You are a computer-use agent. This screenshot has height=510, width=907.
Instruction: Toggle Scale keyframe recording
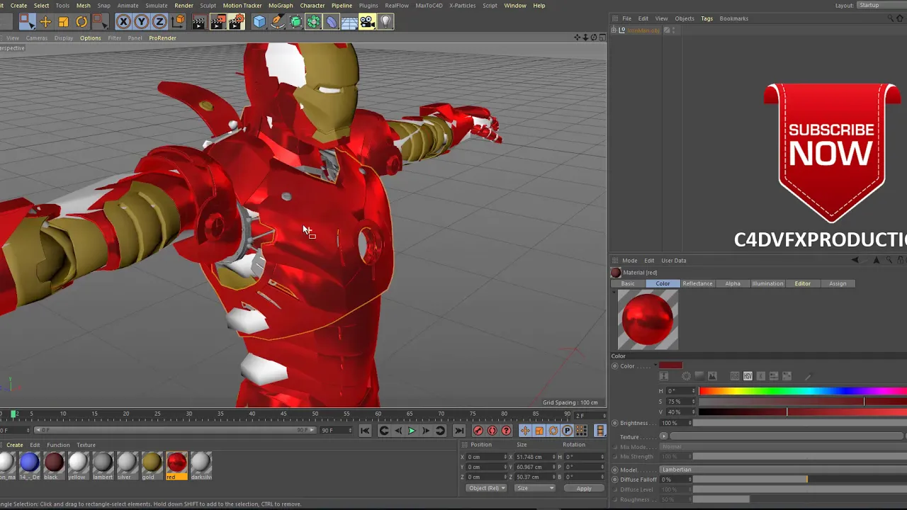[x=539, y=431]
